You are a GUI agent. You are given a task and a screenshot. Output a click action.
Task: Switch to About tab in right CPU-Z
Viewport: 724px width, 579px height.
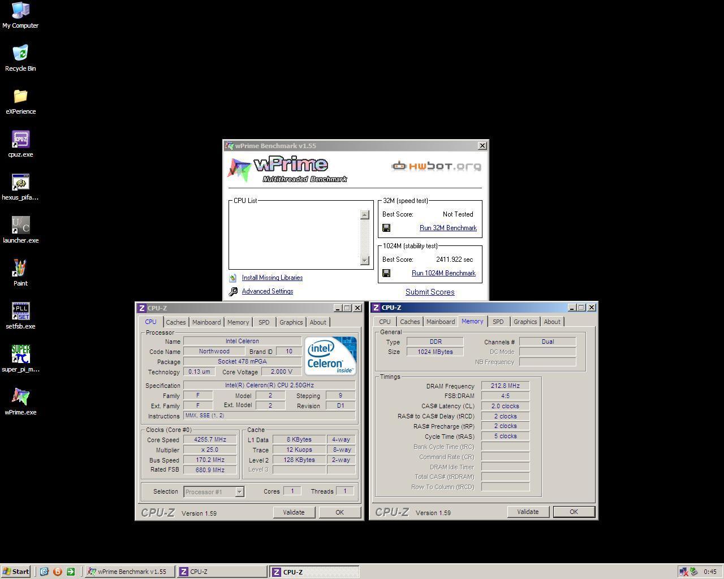(x=552, y=322)
